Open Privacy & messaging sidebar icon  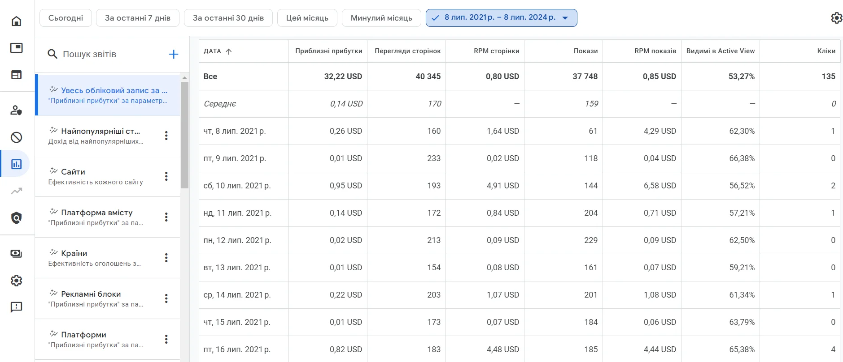[x=17, y=110]
